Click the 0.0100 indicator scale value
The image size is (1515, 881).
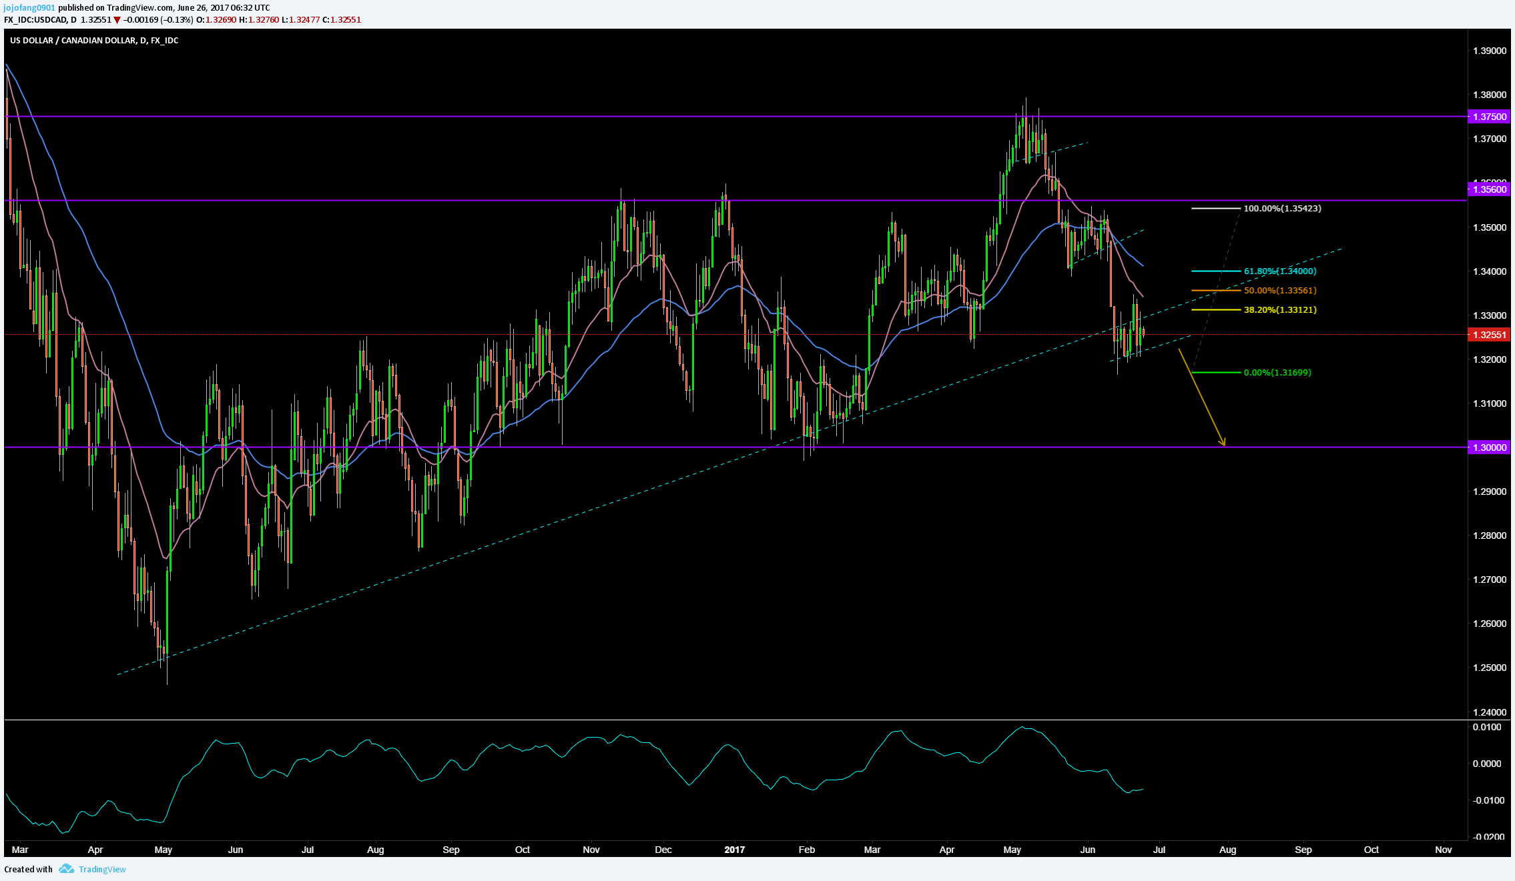point(1486,727)
